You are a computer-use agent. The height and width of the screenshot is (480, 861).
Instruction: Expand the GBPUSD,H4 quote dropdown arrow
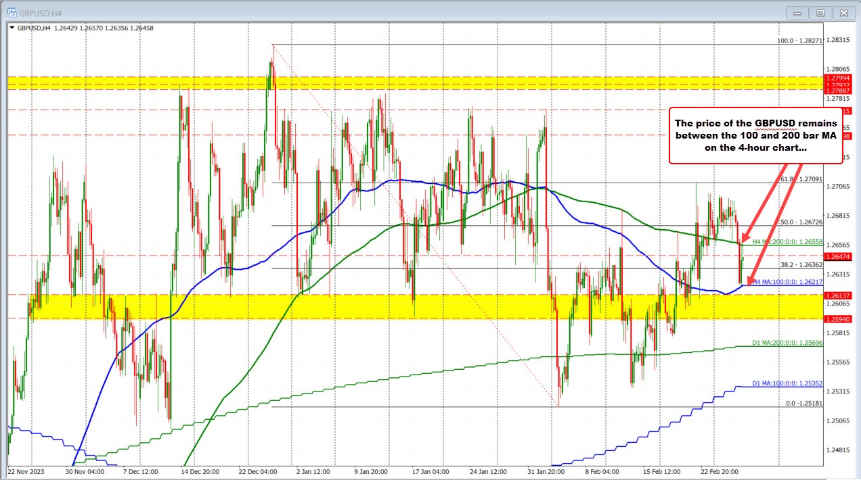click(x=13, y=28)
